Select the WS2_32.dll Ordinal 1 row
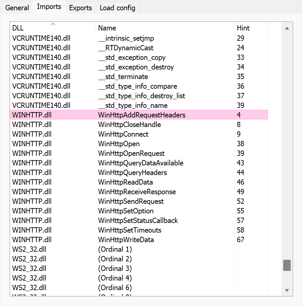Image resolution: width=302 pixels, height=306 pixels. point(115,249)
